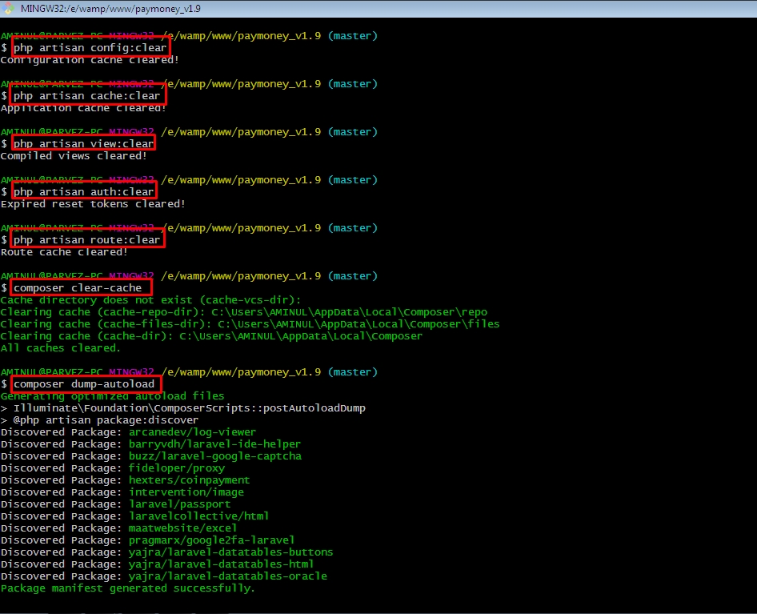
Task: Select the 'php artisan route:clear' command
Action: tap(86, 240)
